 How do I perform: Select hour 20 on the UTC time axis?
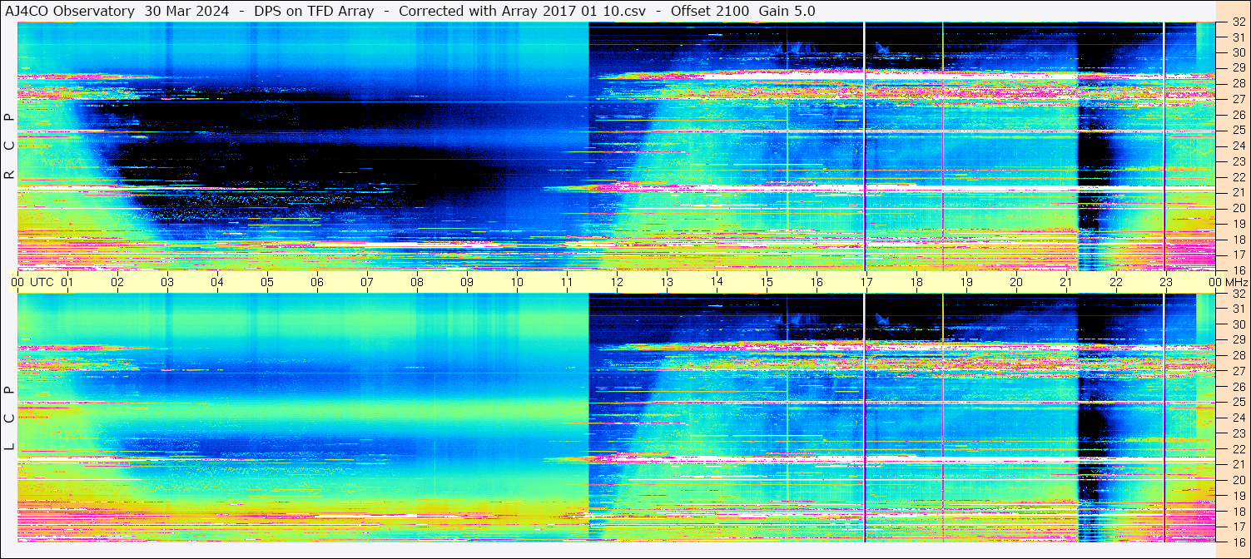coord(1016,282)
